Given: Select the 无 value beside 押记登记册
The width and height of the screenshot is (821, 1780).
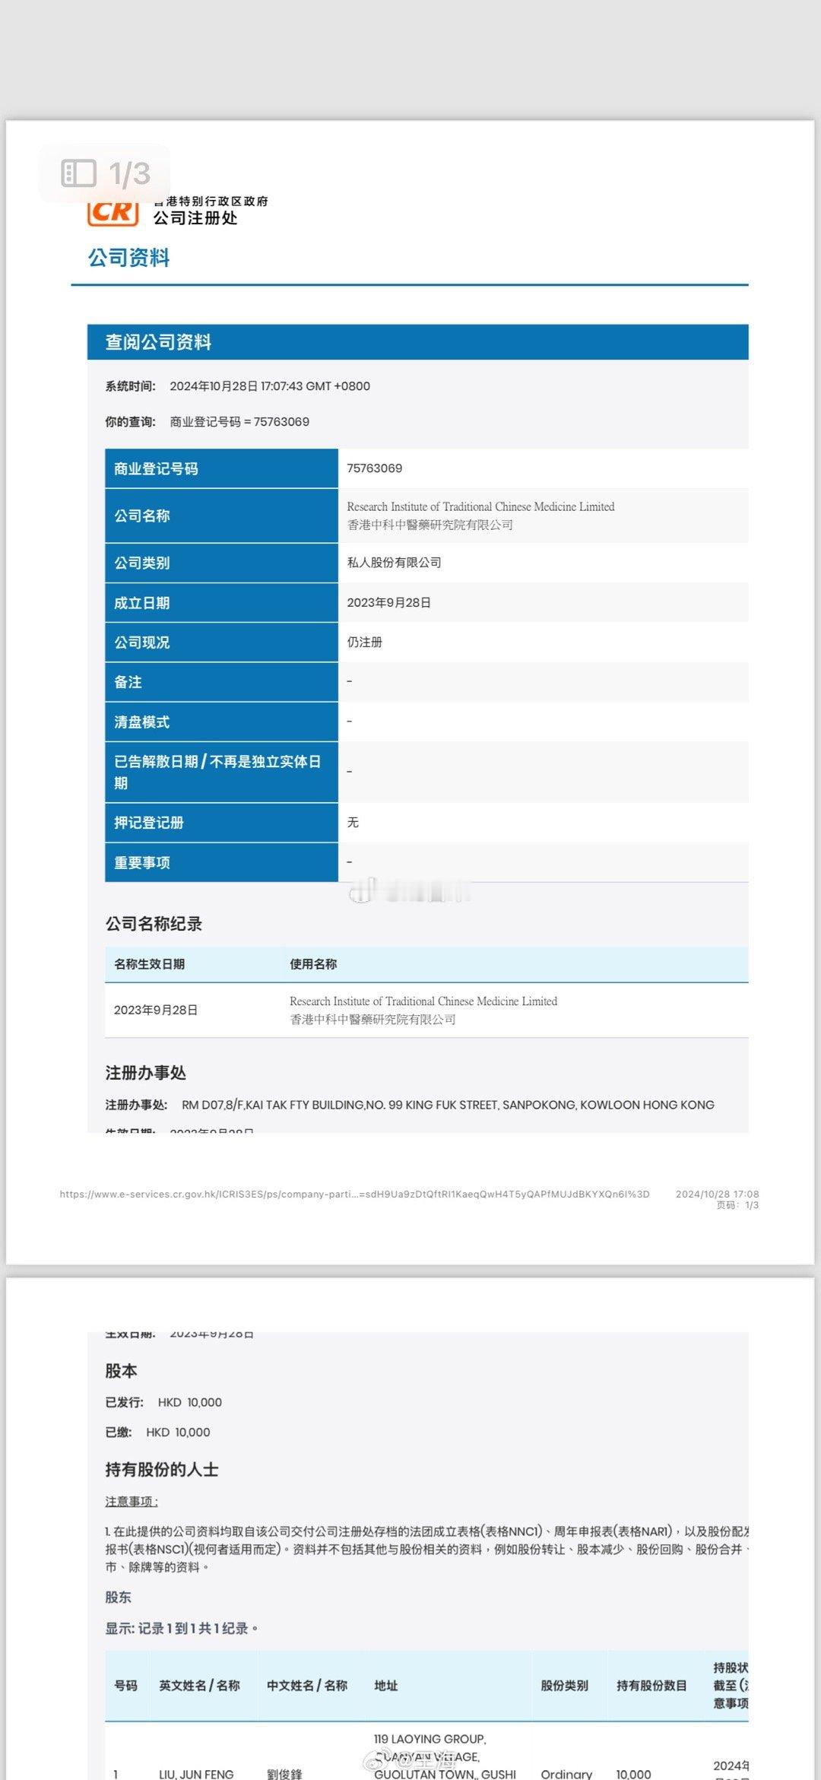Looking at the screenshot, I should 353,823.
